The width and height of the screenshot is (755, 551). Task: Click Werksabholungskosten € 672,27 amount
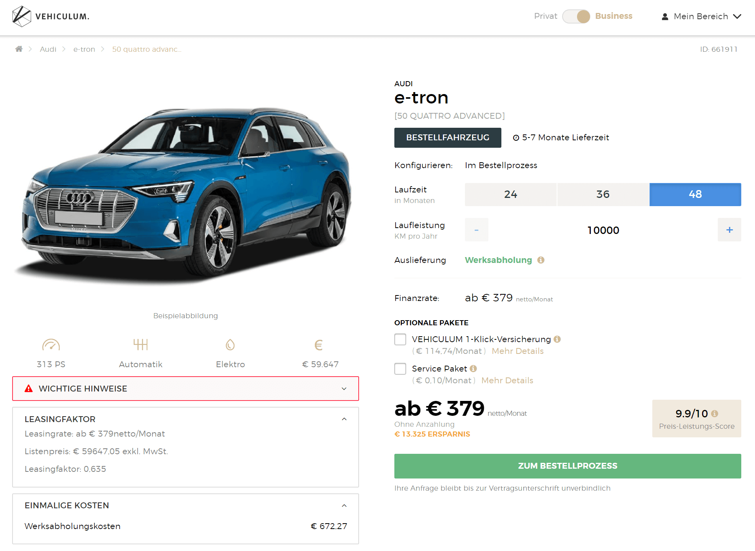pos(329,526)
